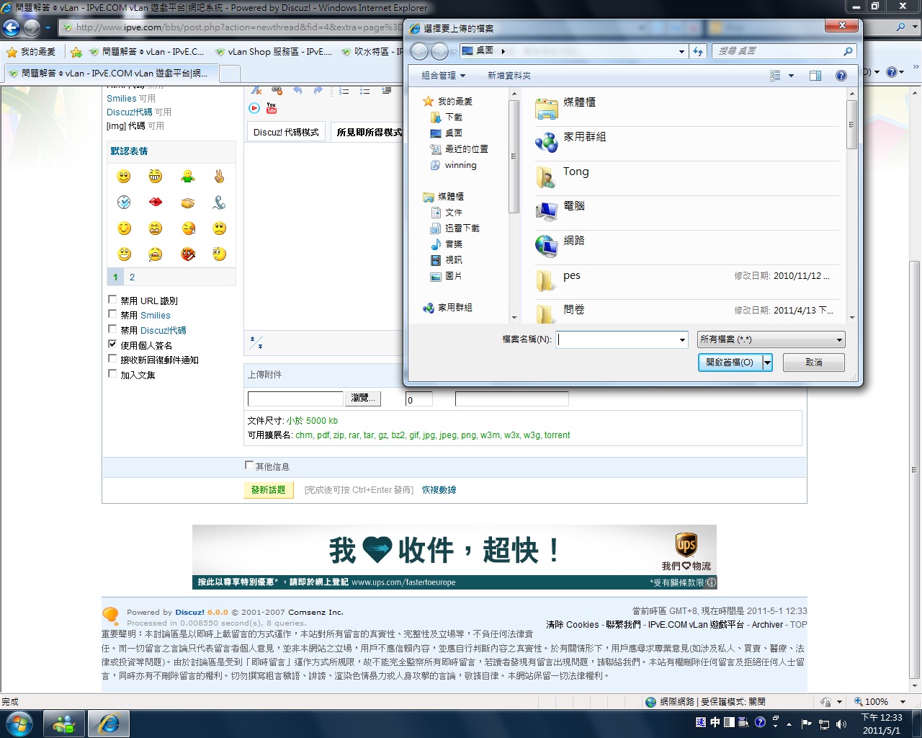Open the file name combo box dropdown
This screenshot has width=922, height=738.
[x=682, y=339]
